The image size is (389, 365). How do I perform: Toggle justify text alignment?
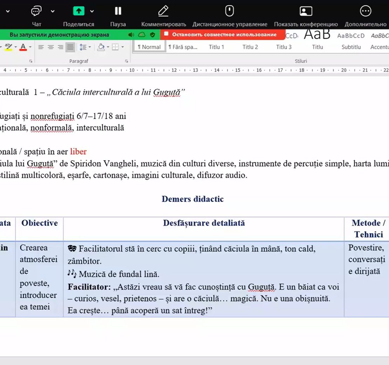70,47
